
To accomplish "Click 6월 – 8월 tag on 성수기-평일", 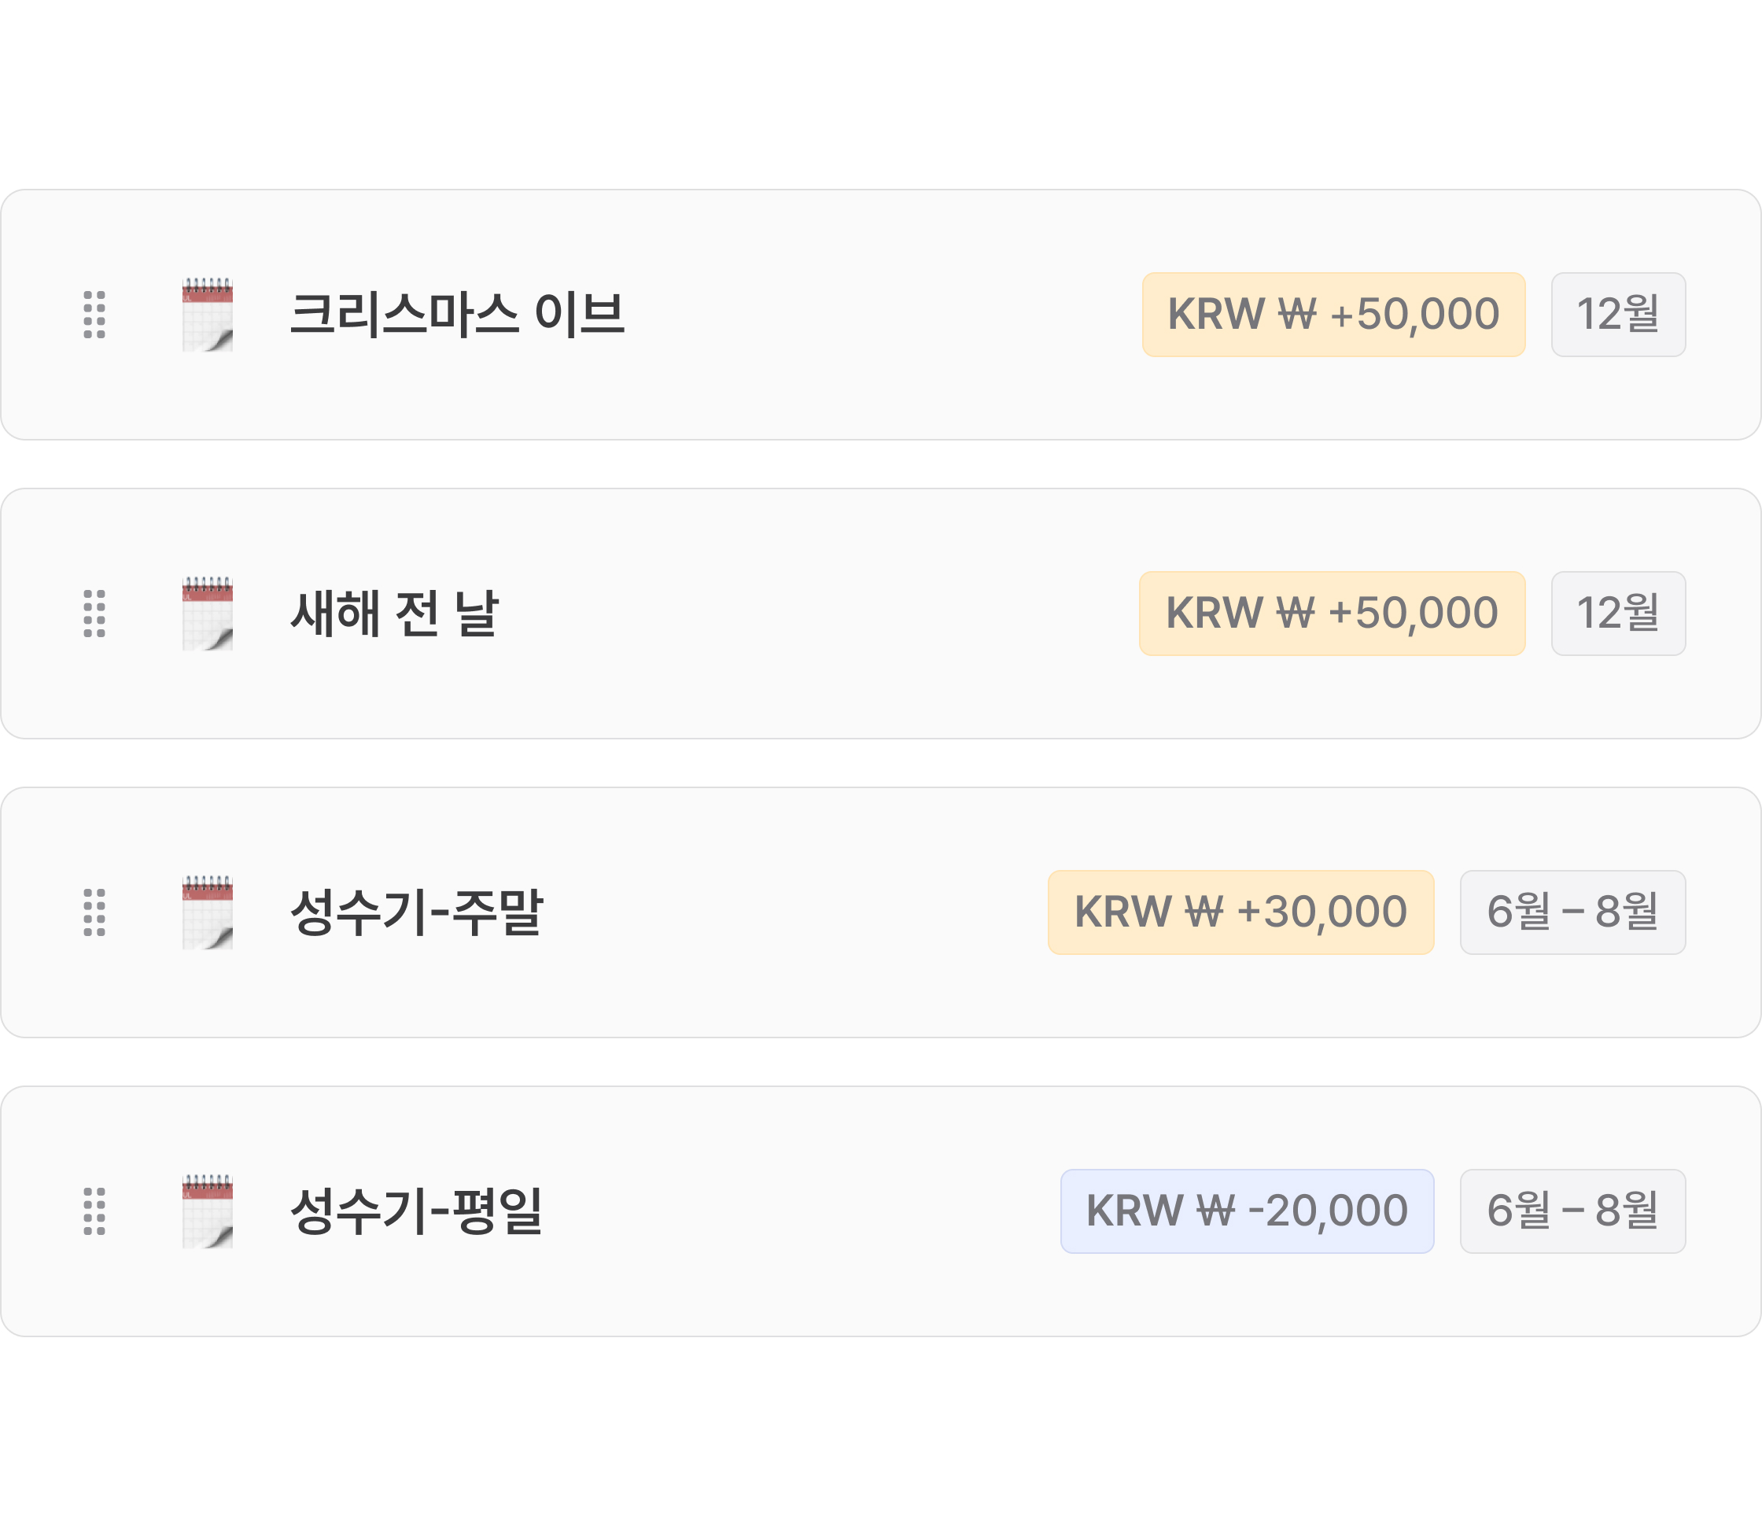I will pos(1572,1211).
